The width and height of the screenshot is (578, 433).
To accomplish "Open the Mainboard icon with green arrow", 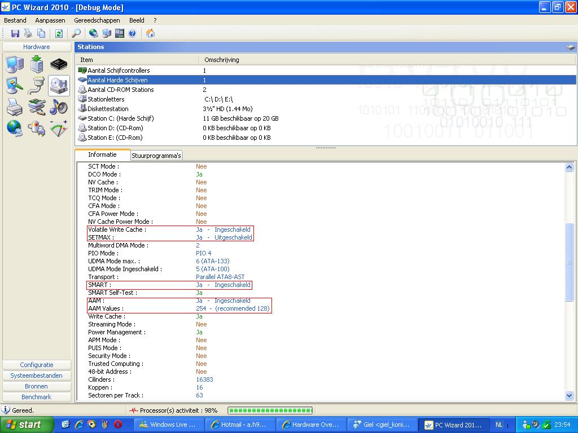I will coord(37,64).
